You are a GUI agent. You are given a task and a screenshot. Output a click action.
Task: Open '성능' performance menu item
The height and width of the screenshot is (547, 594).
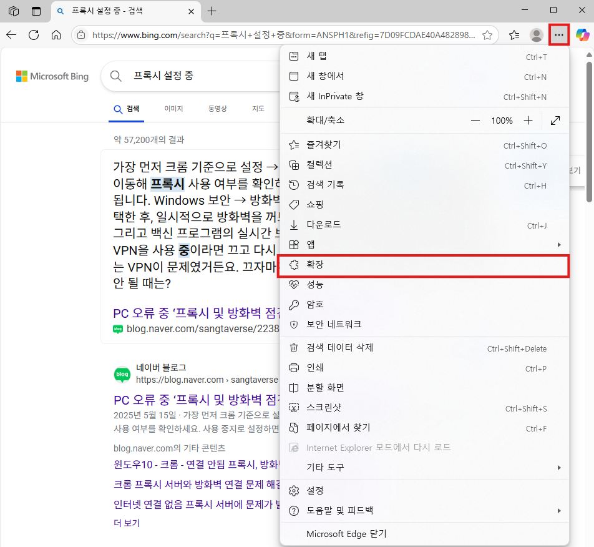tap(424, 285)
